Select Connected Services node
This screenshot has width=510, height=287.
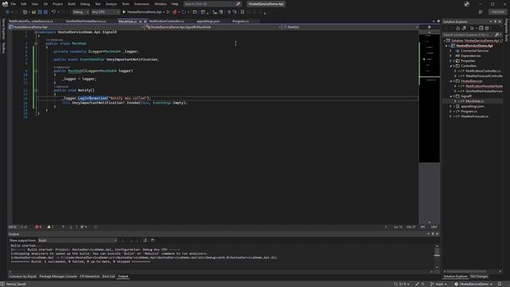[474, 51]
